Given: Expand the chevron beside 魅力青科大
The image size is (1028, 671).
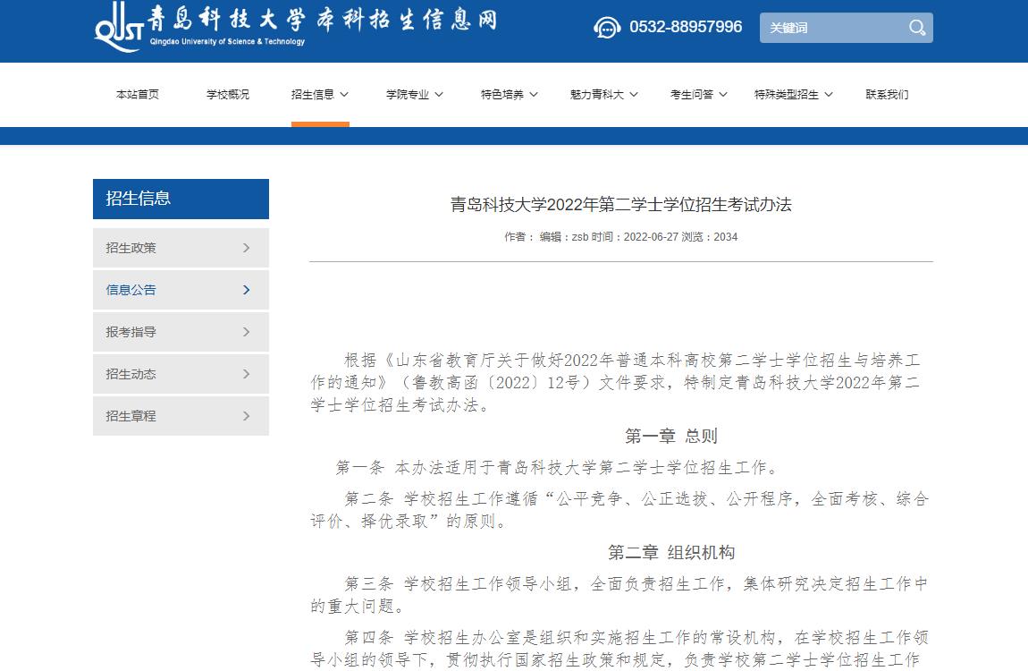Looking at the screenshot, I should (634, 95).
